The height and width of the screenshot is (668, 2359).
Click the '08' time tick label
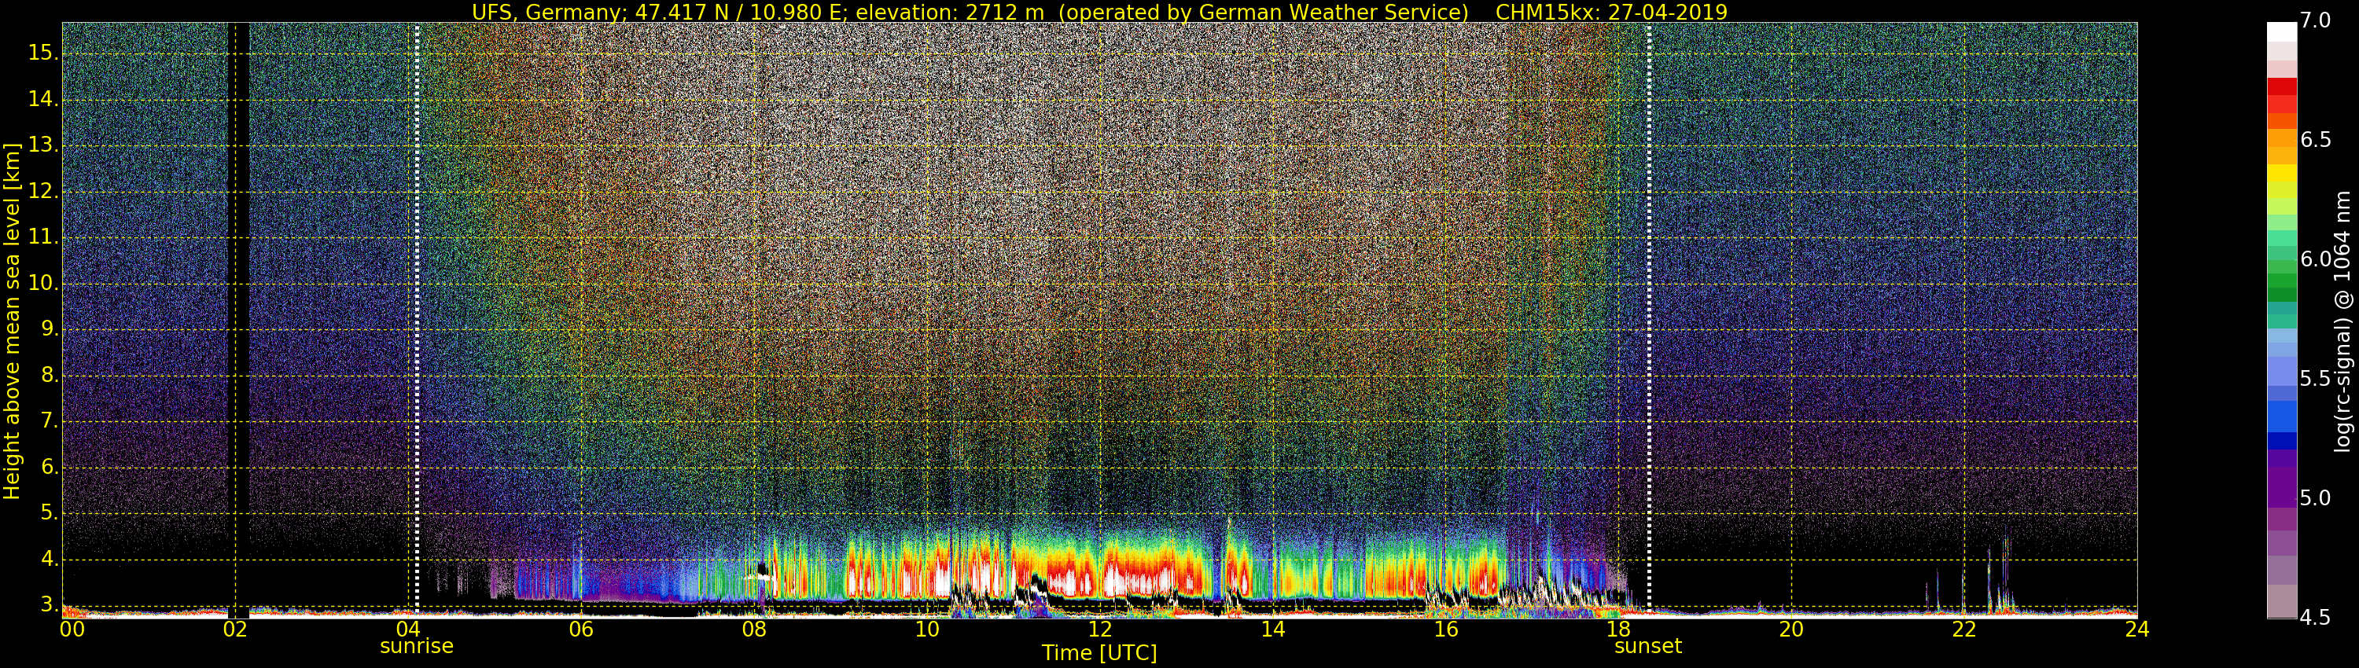coord(753,629)
